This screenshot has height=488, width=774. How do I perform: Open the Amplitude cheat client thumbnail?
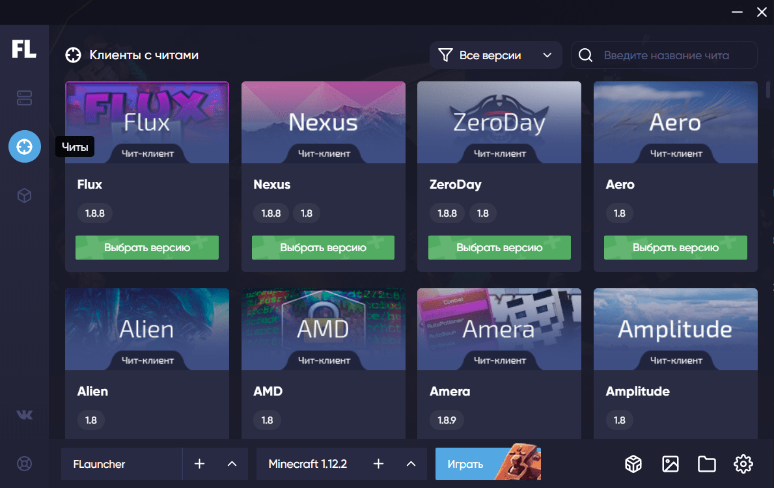(x=675, y=329)
